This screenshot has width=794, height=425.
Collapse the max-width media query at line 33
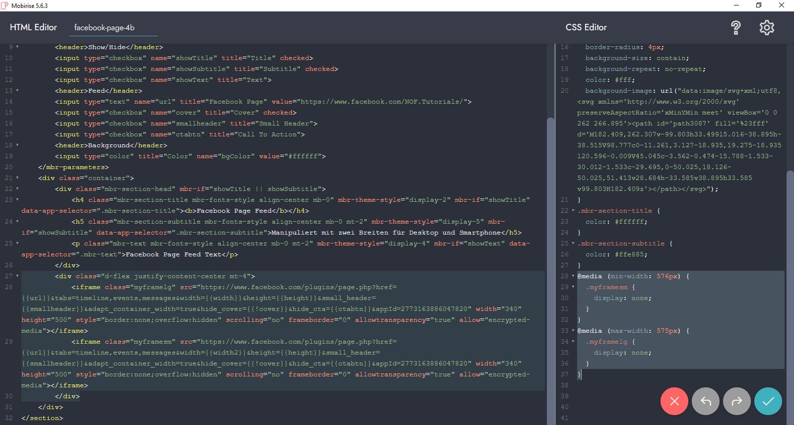(573, 331)
